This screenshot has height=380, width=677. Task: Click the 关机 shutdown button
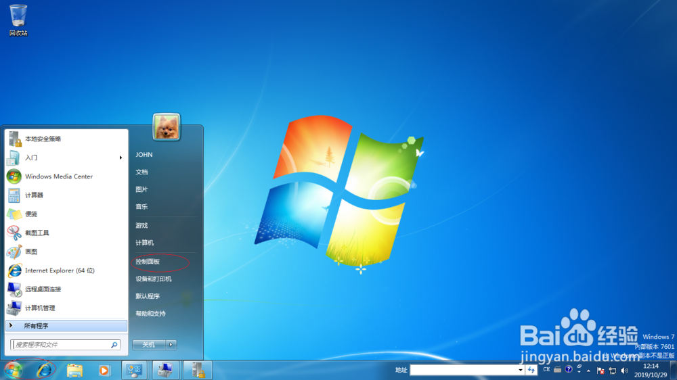(x=149, y=345)
